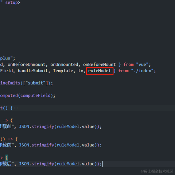This screenshot has height=175, width=175.
Task: Click the highlighted opening brace above the 卸载后 line
Action: coord(7,157)
